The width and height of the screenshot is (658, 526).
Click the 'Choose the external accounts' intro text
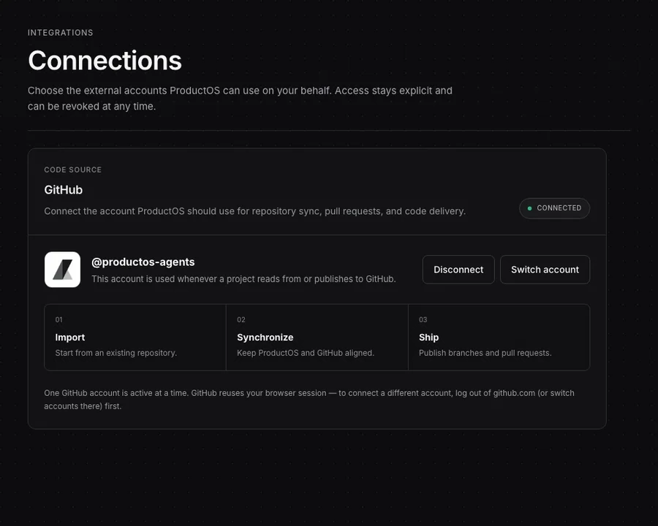240,99
